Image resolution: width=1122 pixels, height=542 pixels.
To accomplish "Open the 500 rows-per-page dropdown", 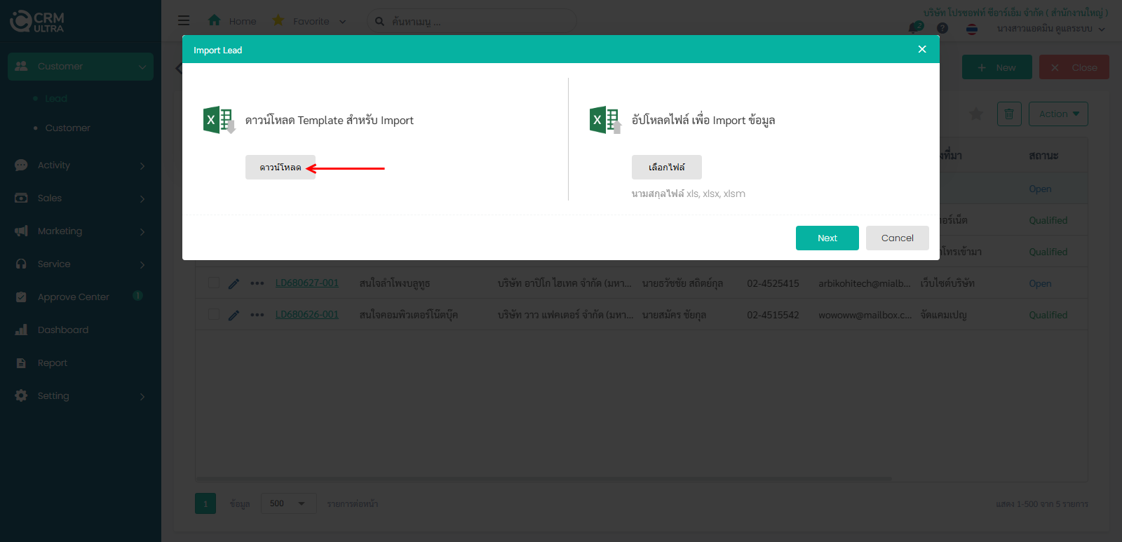I will tap(288, 503).
